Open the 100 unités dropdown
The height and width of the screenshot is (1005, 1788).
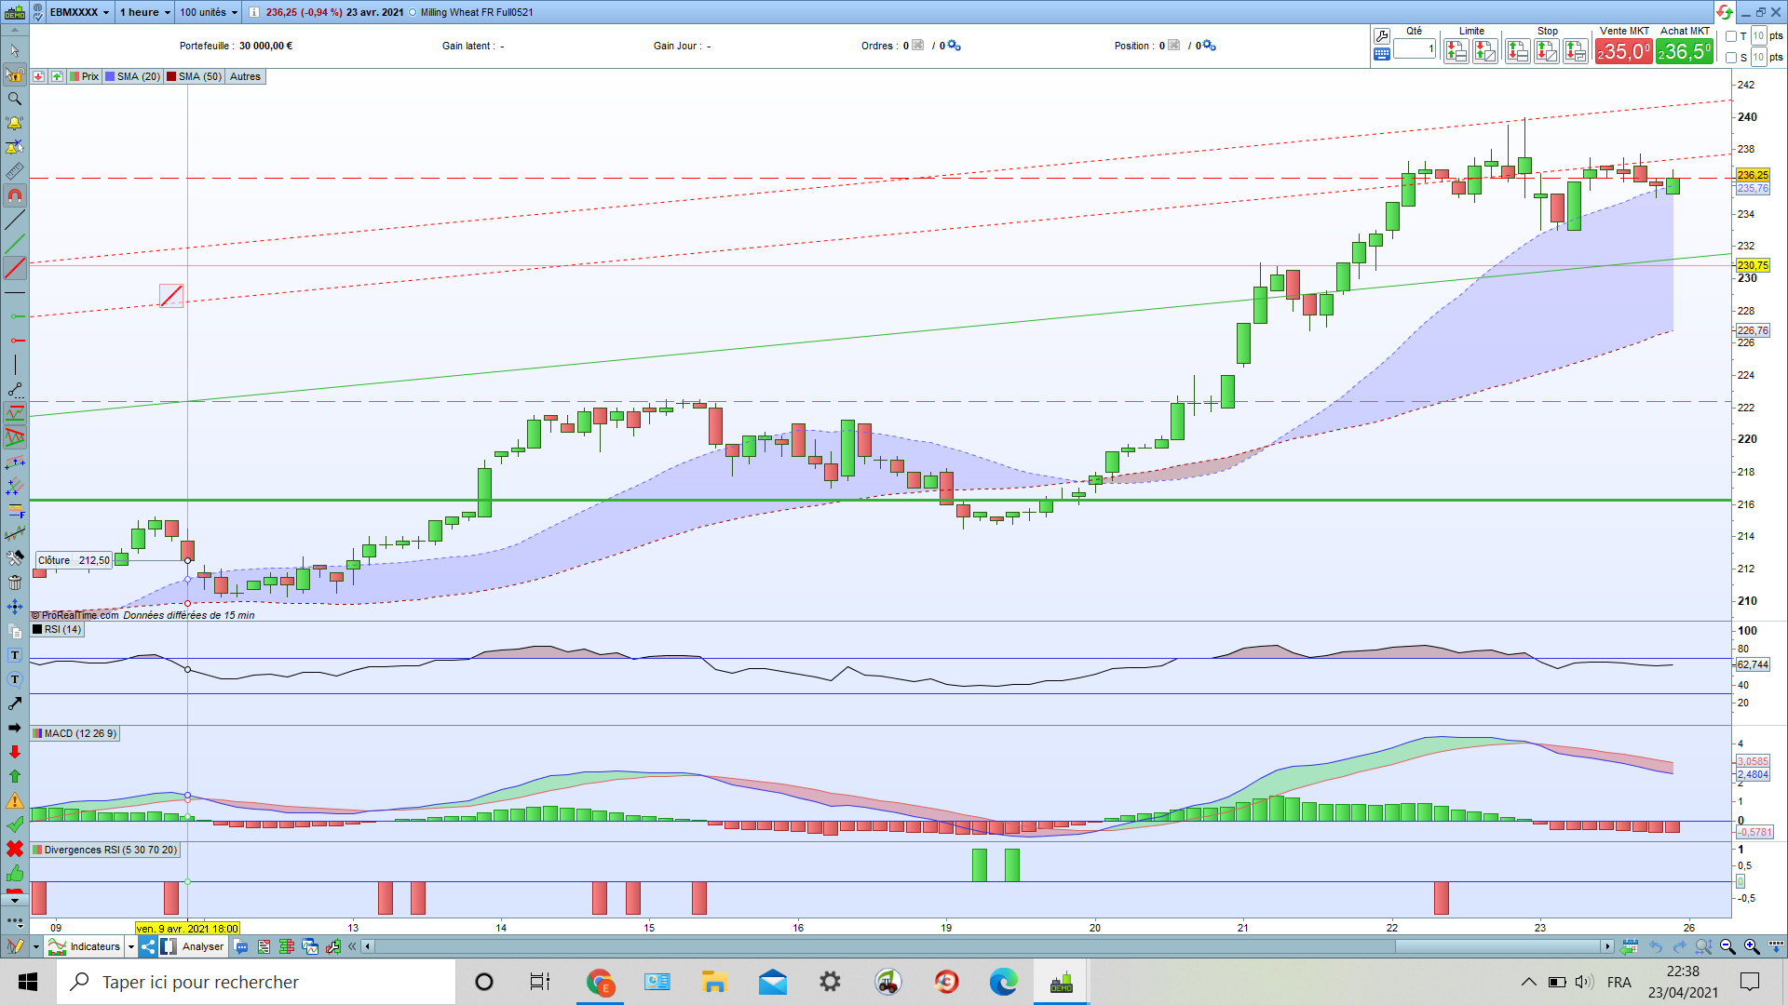point(209,12)
